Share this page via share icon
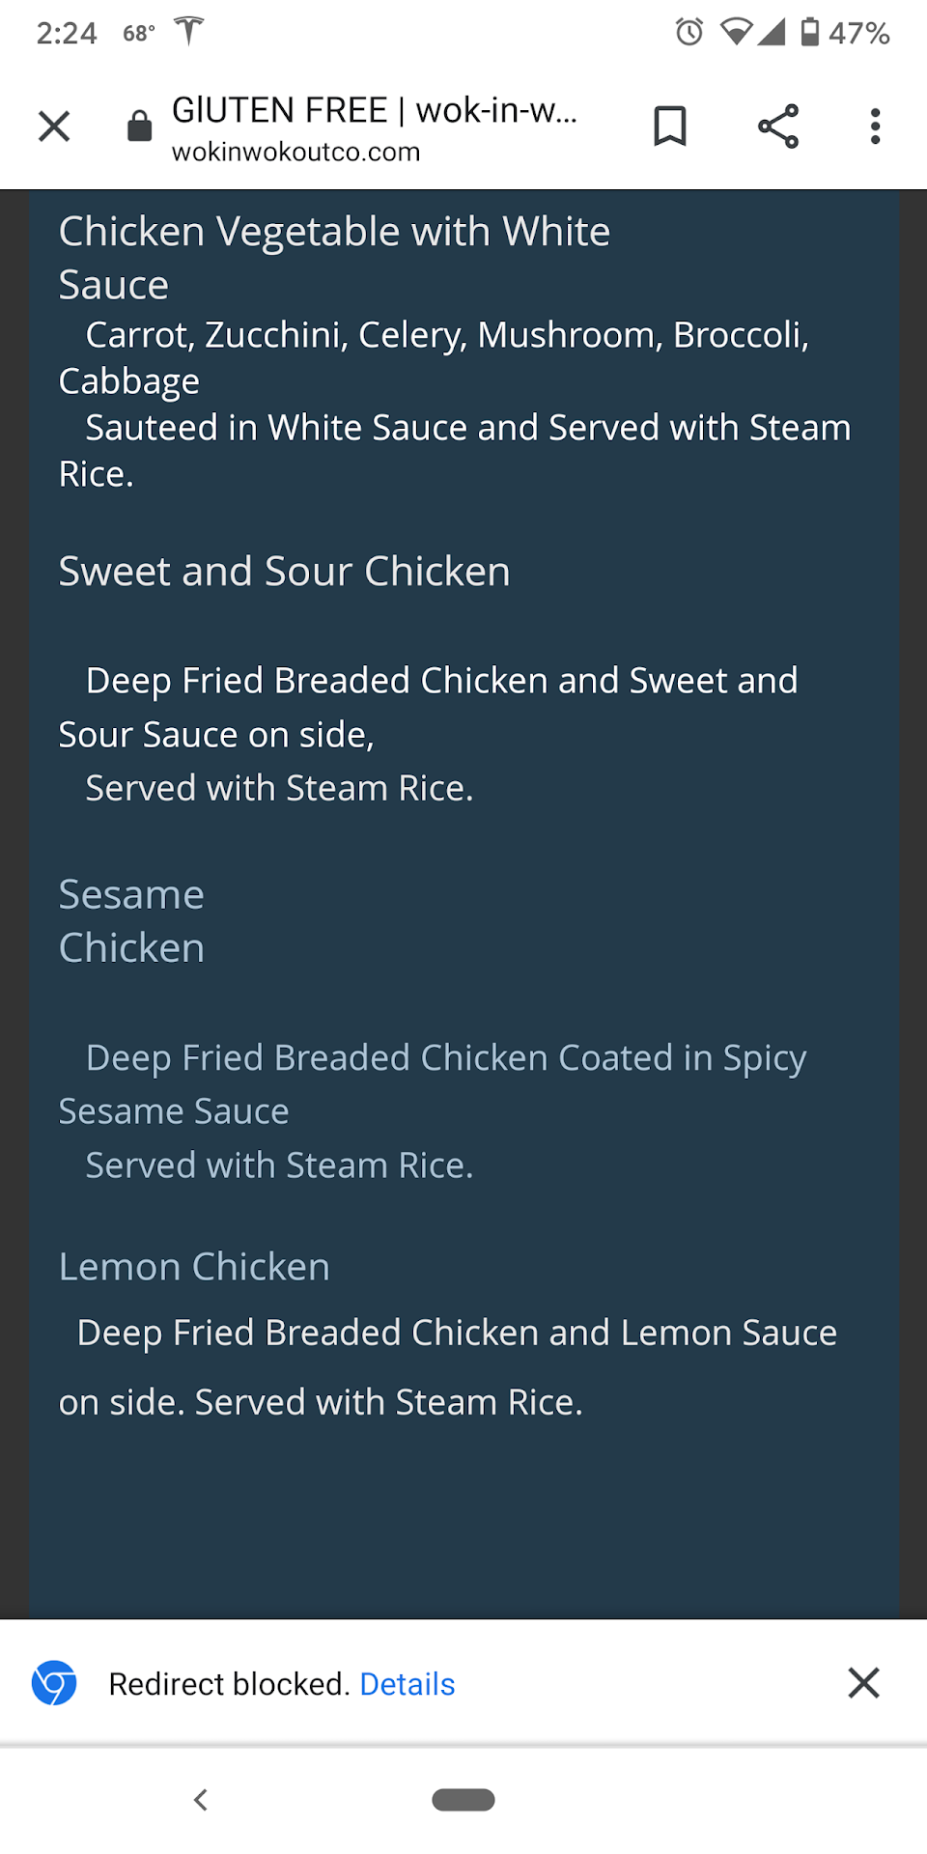 tap(778, 126)
